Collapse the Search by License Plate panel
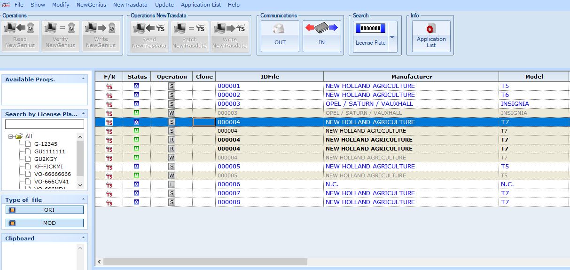 pos(83,114)
